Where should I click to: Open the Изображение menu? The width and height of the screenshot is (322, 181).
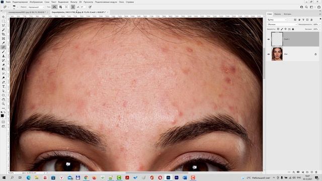click(36, 2)
